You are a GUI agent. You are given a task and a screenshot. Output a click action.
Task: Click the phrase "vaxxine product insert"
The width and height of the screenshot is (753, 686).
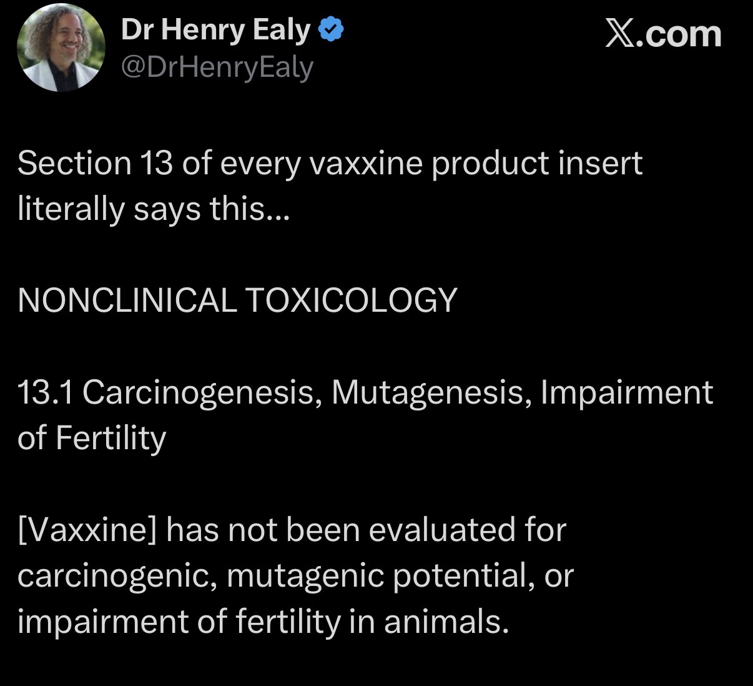(x=476, y=164)
